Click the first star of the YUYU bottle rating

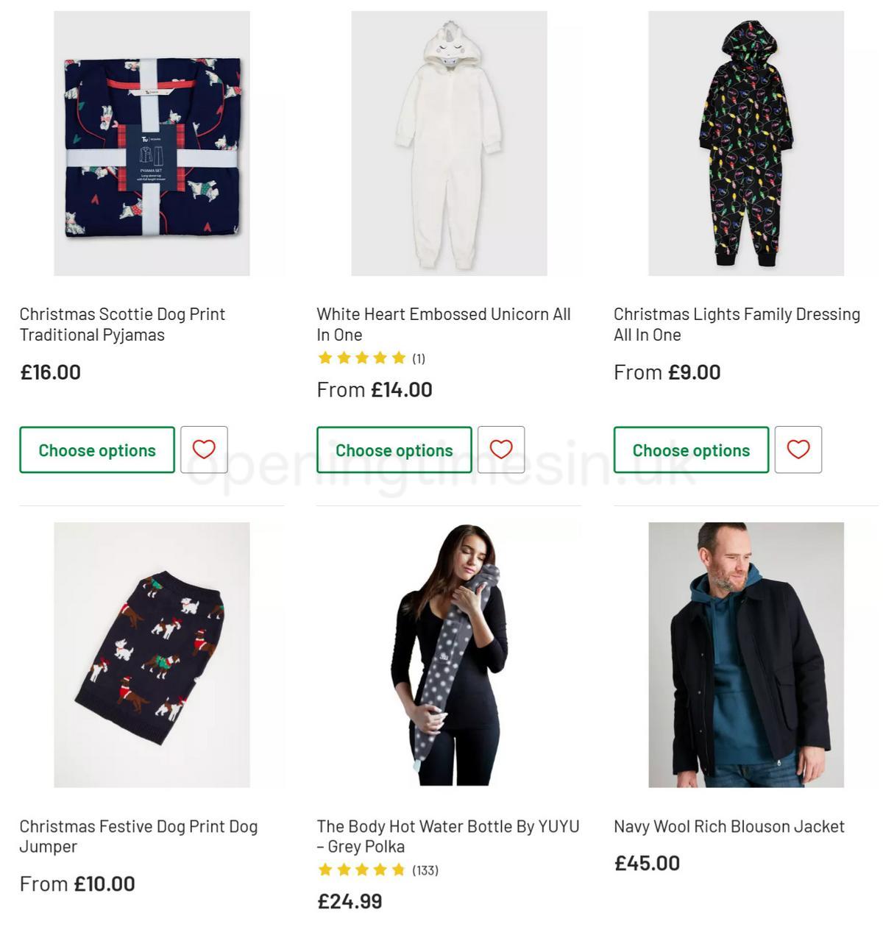click(323, 870)
